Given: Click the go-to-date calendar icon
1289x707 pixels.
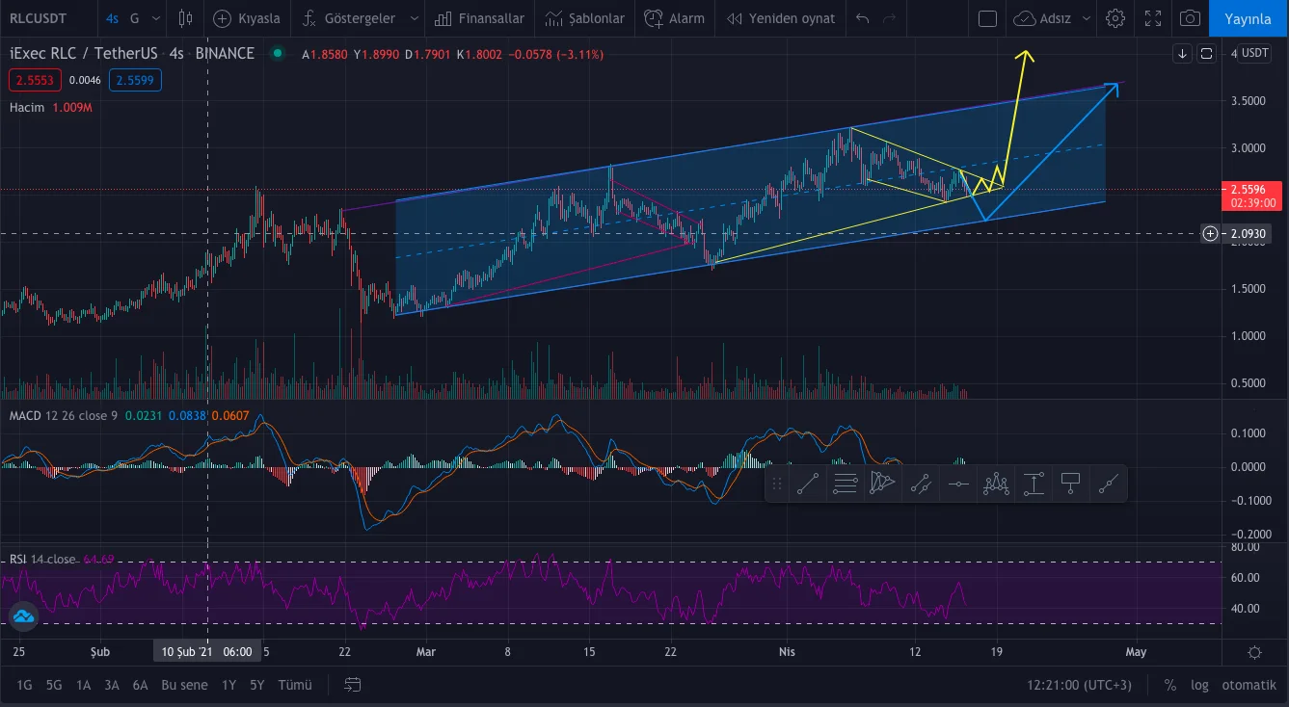Looking at the screenshot, I should [x=353, y=685].
